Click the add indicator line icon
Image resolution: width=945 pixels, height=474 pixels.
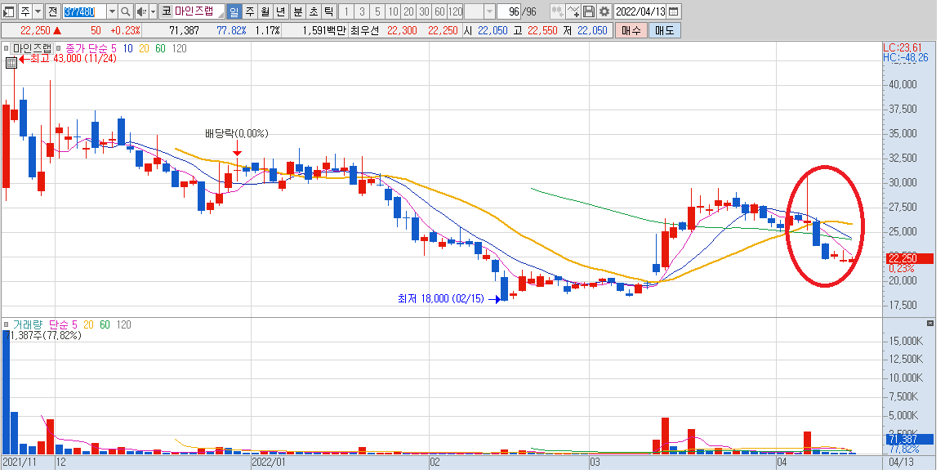(x=573, y=11)
